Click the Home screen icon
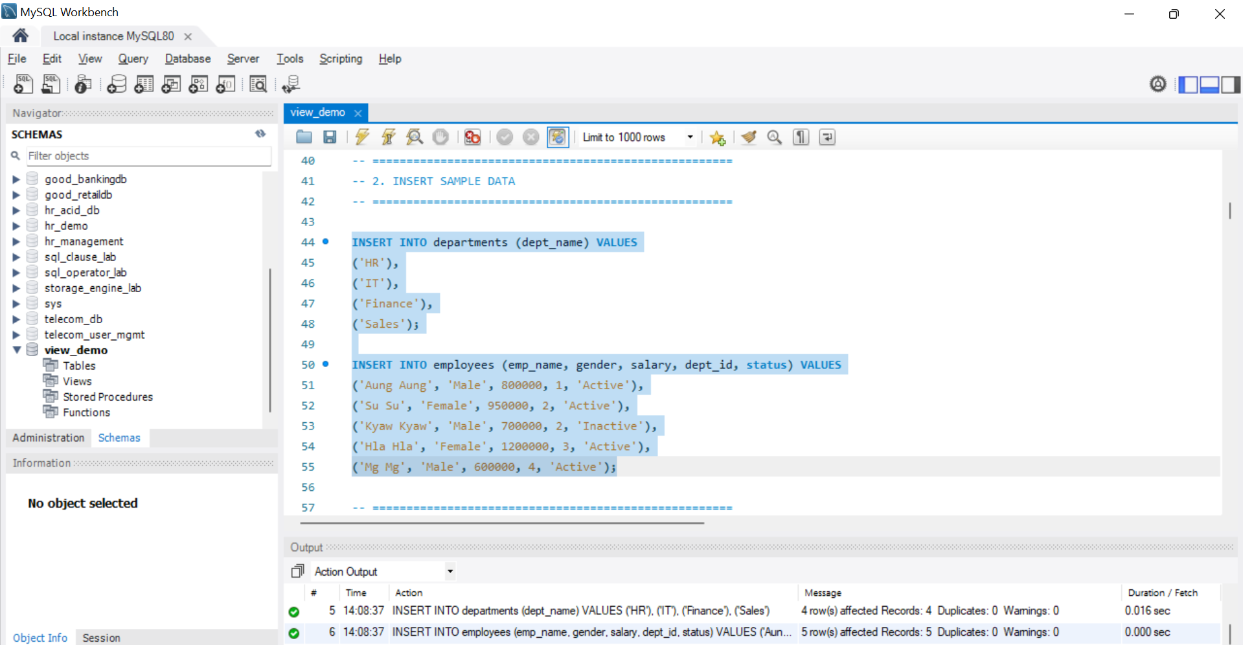 (20, 36)
